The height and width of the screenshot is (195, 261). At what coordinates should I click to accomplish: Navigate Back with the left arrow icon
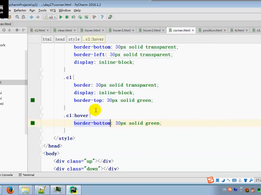(32, 17)
